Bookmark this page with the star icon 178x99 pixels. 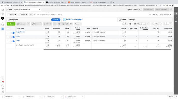click(x=160, y=6)
